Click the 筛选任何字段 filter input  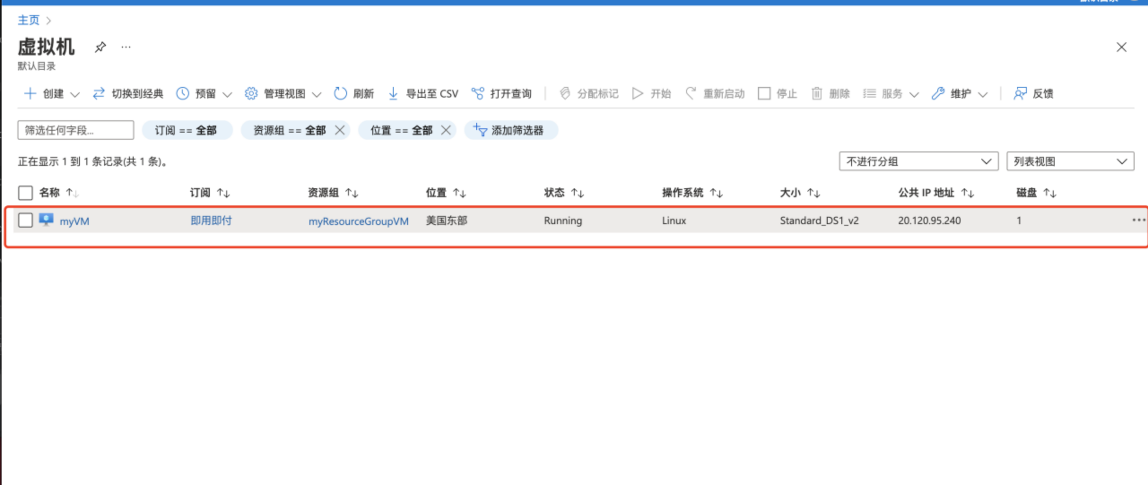76,130
